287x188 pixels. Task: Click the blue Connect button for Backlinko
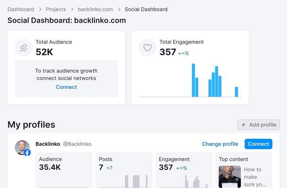click(x=258, y=144)
